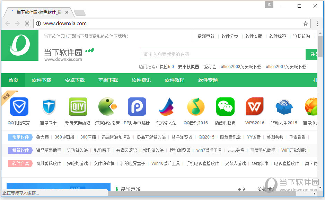
Task: Click the 360快剪辑 link
Action: (x=64, y=137)
